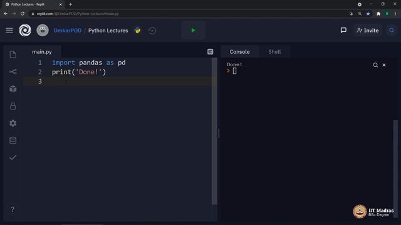This screenshot has height=225, width=401.
Task: Click the editor vertical scrollbar
Action: pos(214,131)
